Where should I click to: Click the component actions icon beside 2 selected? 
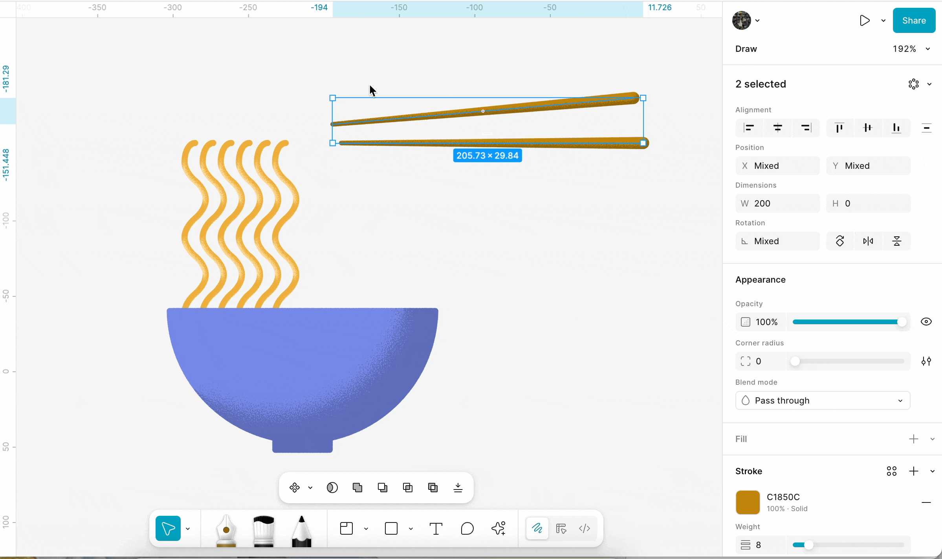[x=914, y=84]
